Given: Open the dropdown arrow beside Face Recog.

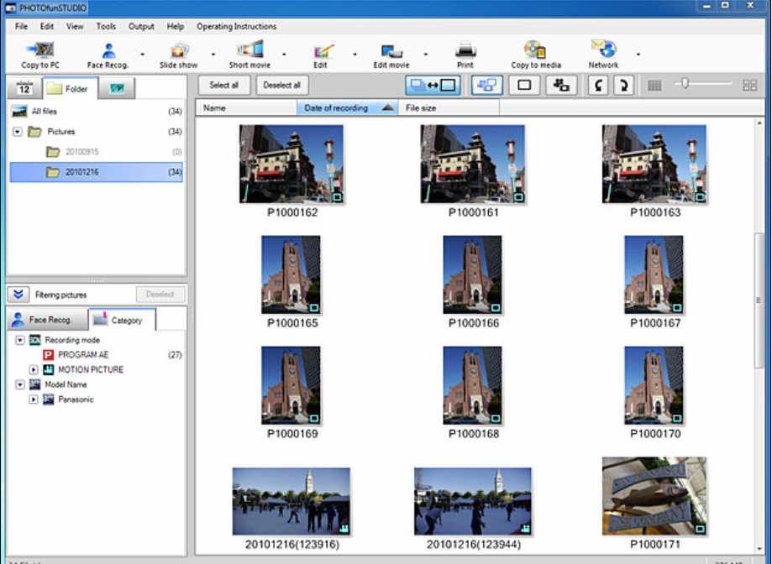Looking at the screenshot, I should coord(143,54).
